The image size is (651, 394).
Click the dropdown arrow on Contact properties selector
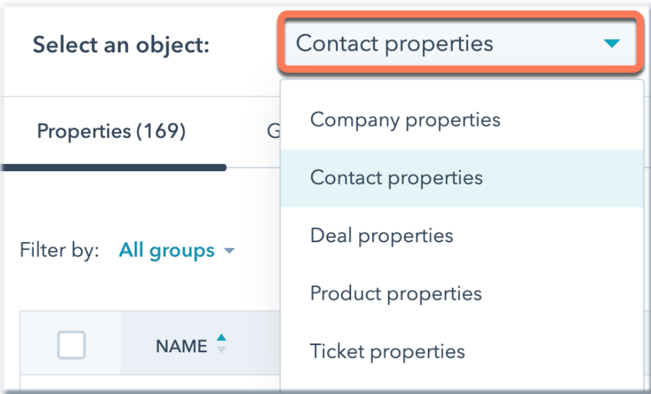(611, 42)
